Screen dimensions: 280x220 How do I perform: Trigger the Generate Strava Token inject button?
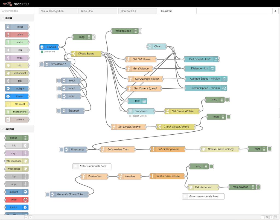(48, 194)
